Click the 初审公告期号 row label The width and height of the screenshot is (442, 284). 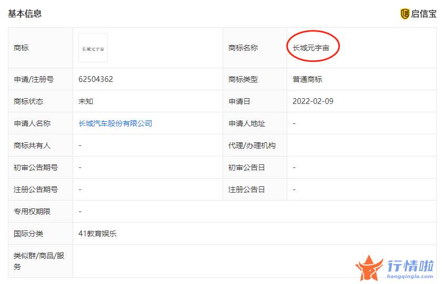tap(36, 167)
